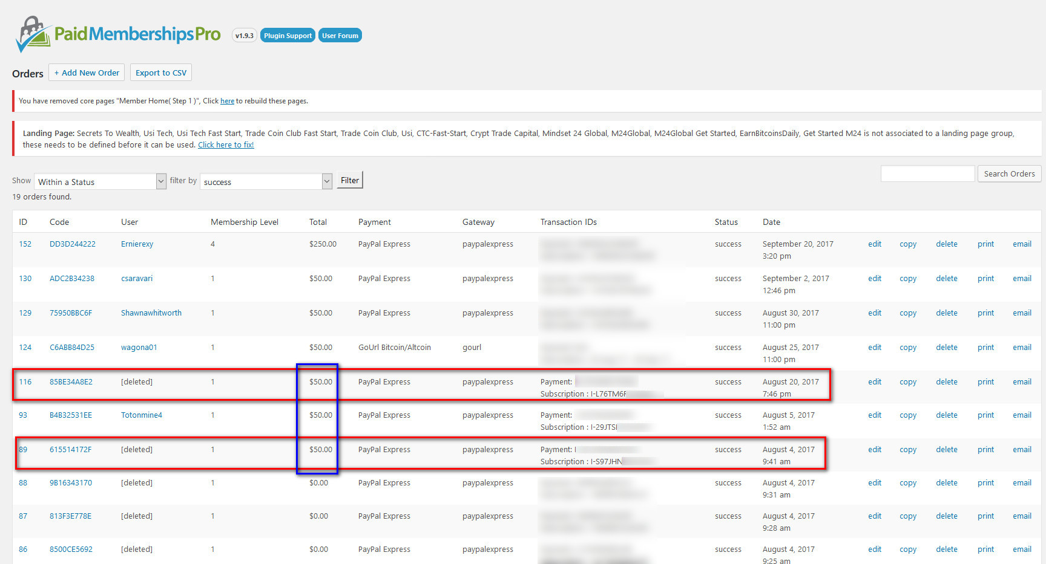The image size is (1046, 564).
Task: Open user Ernierexy profile
Action: click(137, 244)
